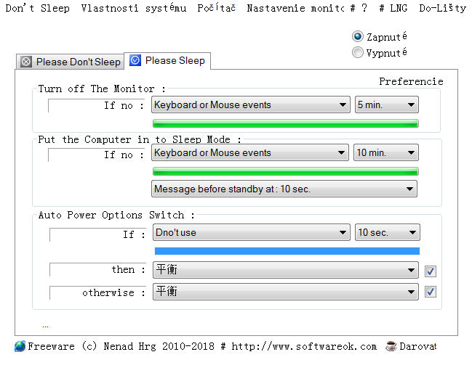Open the monitor Keyboard or Mouse events dropdown
This screenshot has height=365, width=472.
pos(251,104)
